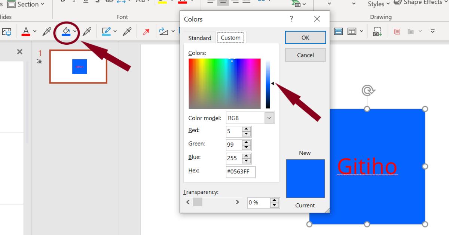This screenshot has width=449, height=235.
Task: Increase the Green value with up spinner
Action: [x=246, y=142]
